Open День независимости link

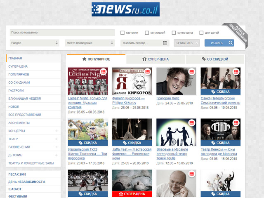coord(26,182)
